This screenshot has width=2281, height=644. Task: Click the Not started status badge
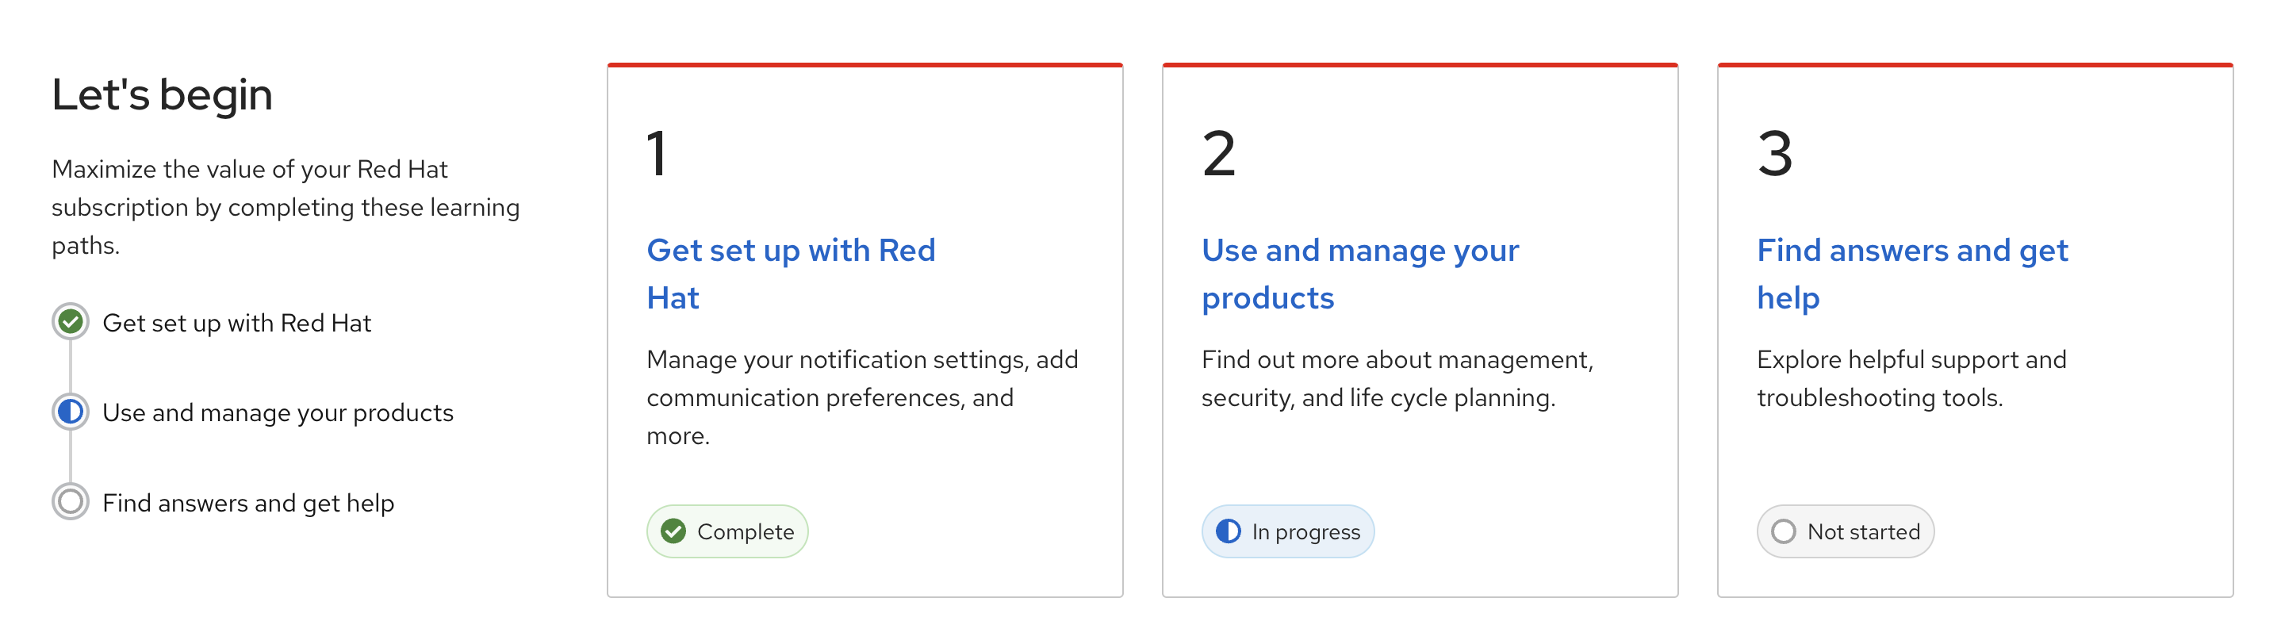tap(1846, 531)
